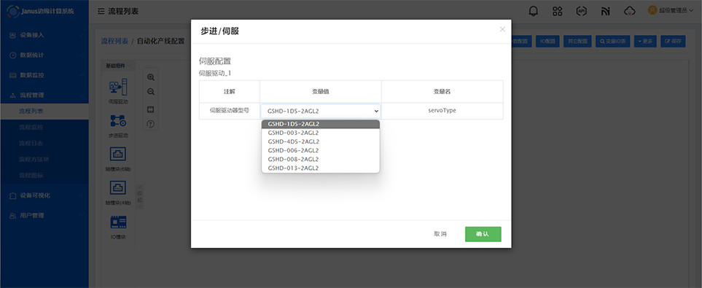Click the 其它配置 button
This screenshot has height=288, width=702.
(577, 42)
